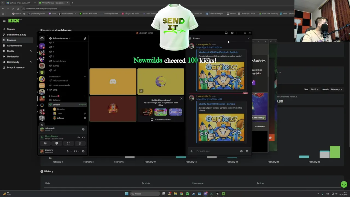Viewport: 350px width, 197px height.
Task: Stream Minecraft using the screen icon
Action: pos(83,129)
